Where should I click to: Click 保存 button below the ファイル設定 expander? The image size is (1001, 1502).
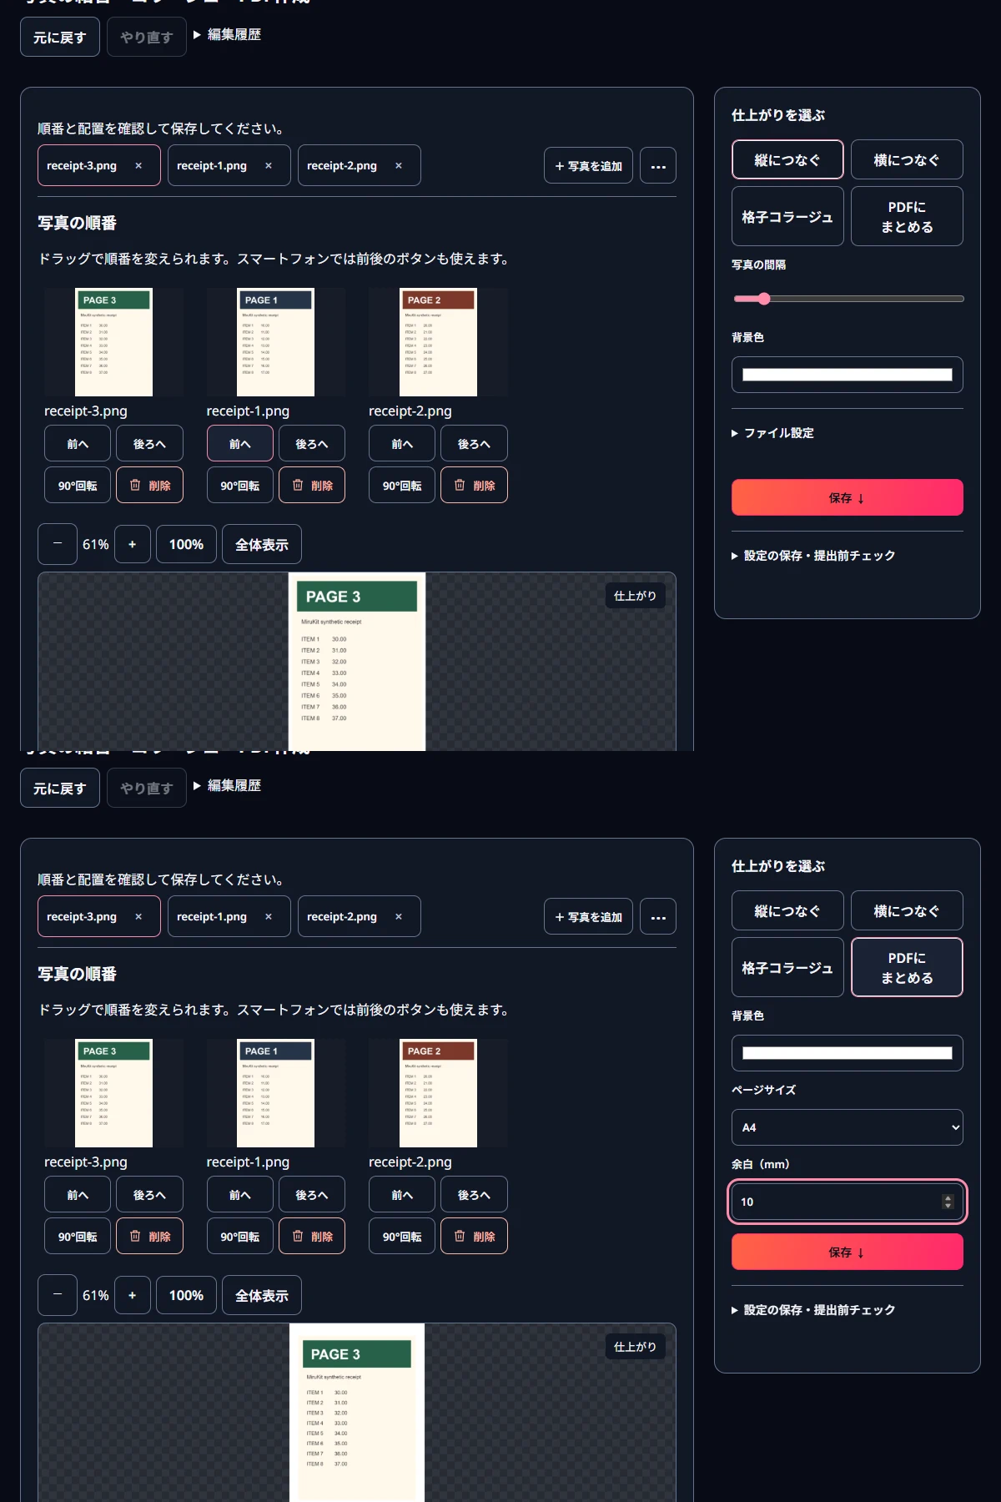(x=848, y=497)
